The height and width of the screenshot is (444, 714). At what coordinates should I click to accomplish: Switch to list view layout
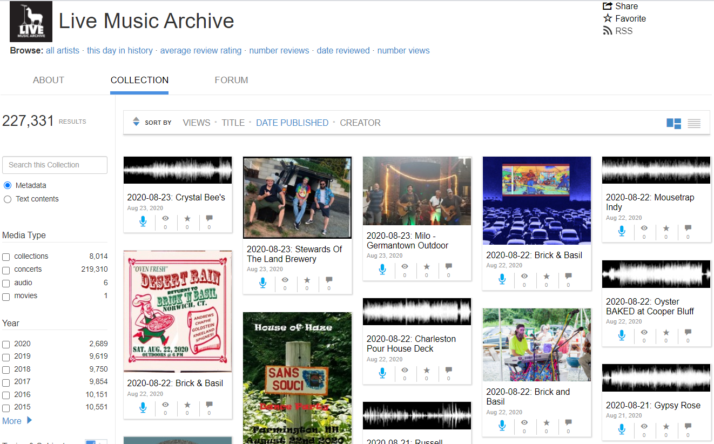coord(694,123)
